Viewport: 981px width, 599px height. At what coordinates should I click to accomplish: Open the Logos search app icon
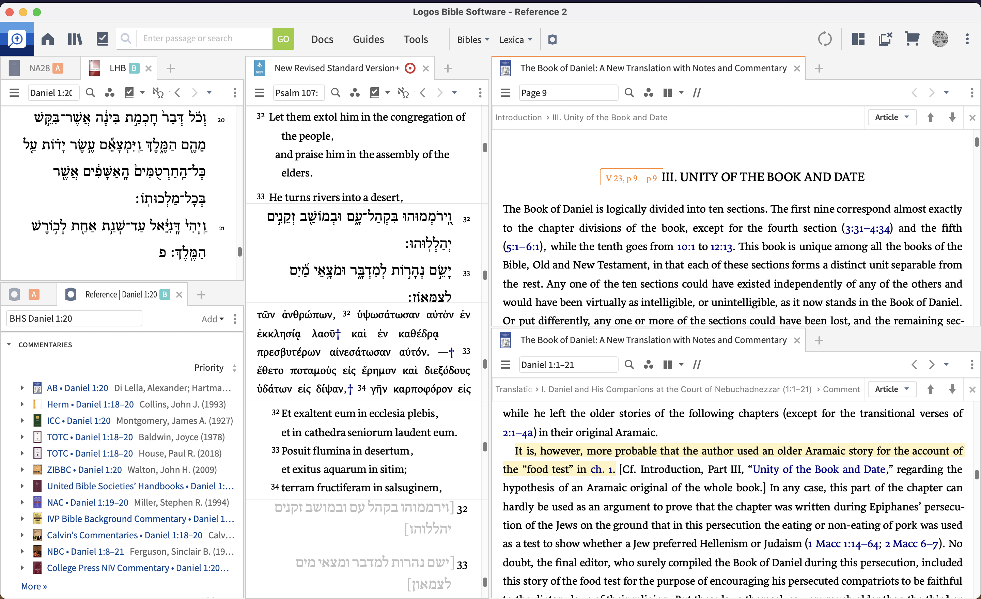(17, 39)
